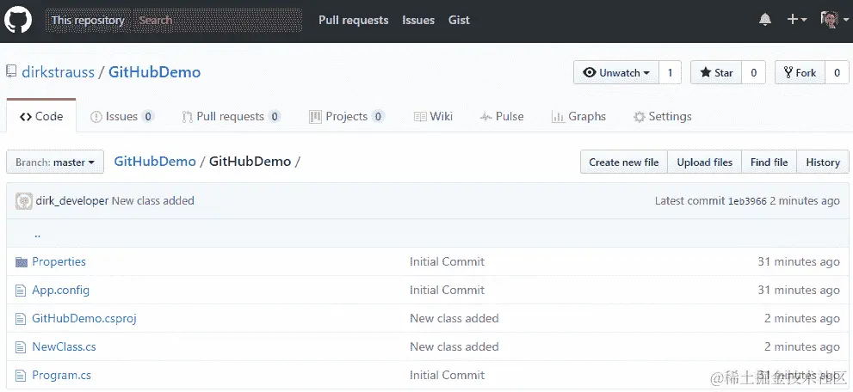Screen dimensions: 853x392
Task: Switch to the Code tab
Action: coord(41,116)
